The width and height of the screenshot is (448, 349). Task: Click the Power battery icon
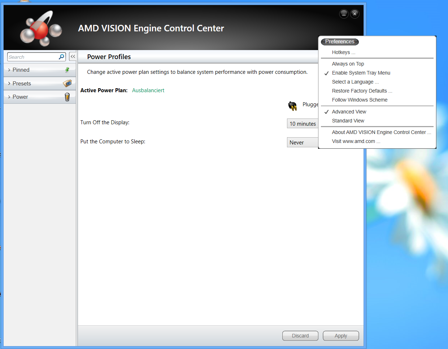(x=67, y=97)
